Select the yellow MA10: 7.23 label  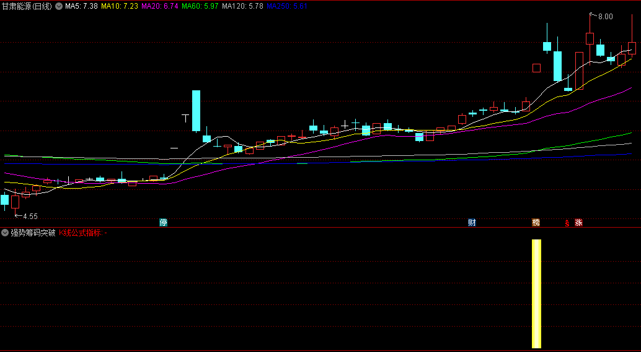coord(120,6)
